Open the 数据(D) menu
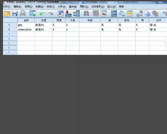The width and height of the screenshot is (167, 134). tap(40, 7)
